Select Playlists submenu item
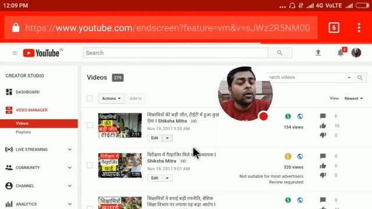The height and width of the screenshot is (209, 372). click(x=23, y=132)
